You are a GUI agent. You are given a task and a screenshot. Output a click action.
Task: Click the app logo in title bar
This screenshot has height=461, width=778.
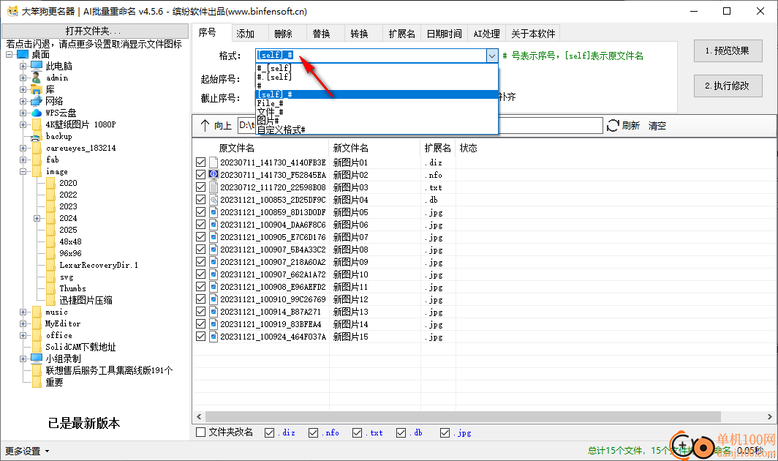12,11
